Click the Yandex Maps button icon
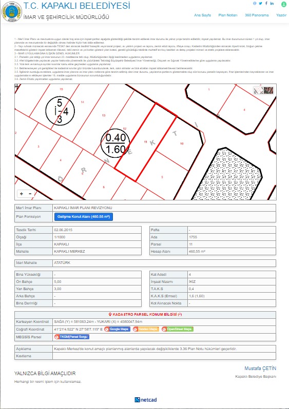 135,329
